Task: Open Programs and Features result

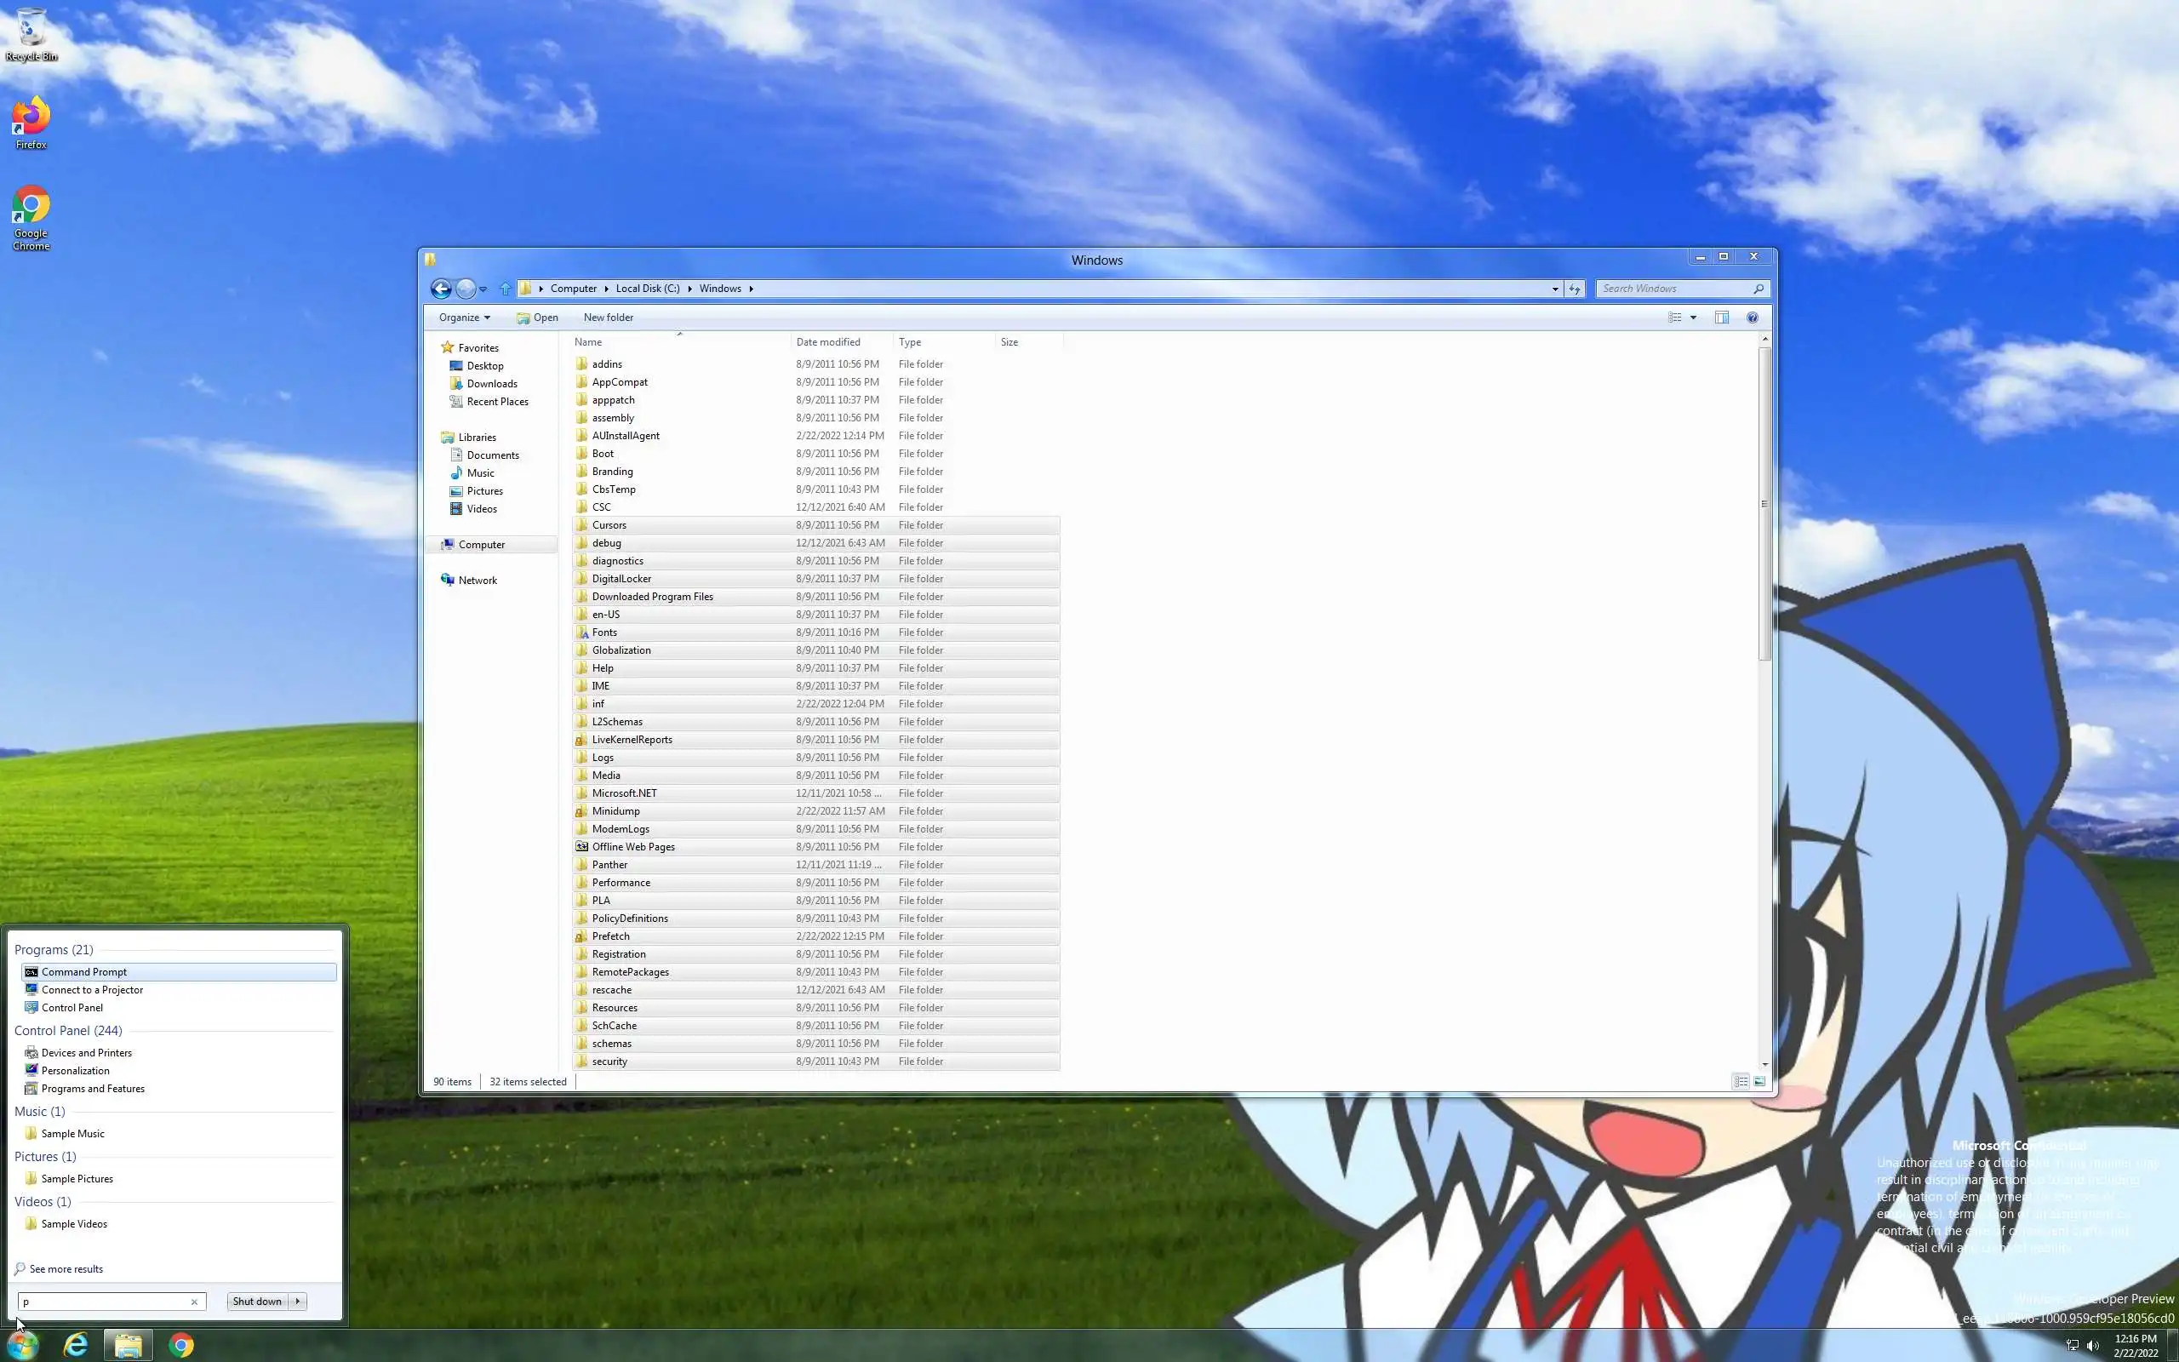Action: [x=93, y=1088]
